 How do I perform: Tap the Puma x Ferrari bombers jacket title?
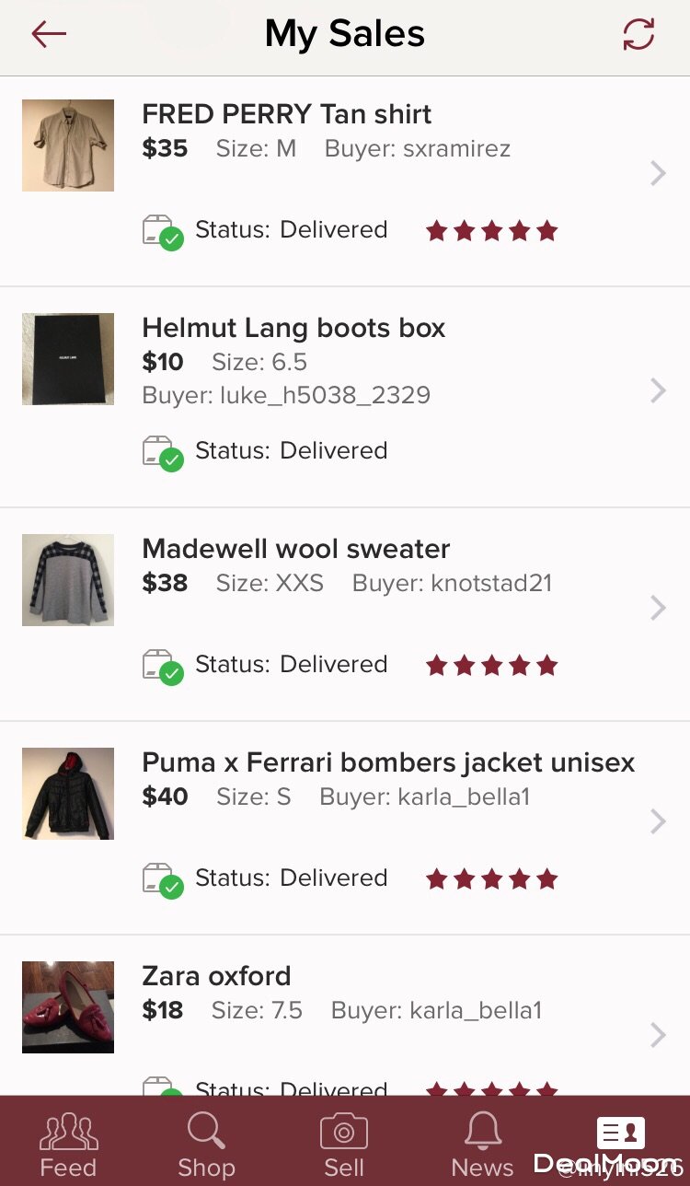pyautogui.click(x=388, y=762)
